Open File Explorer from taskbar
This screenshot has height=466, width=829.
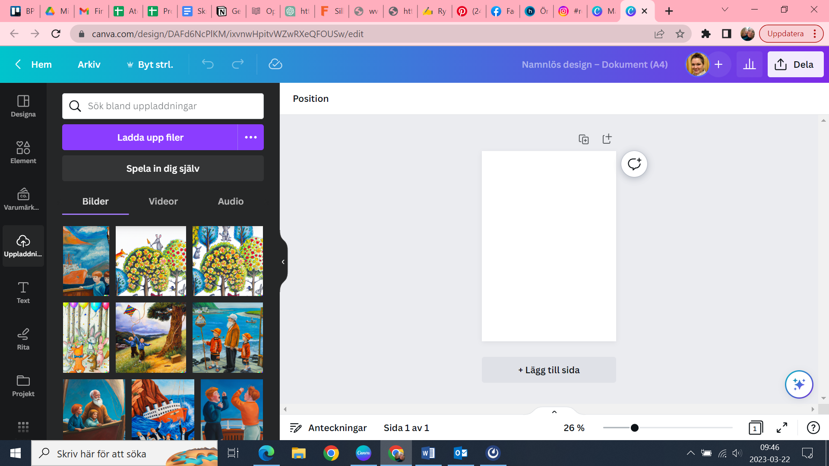(x=298, y=453)
